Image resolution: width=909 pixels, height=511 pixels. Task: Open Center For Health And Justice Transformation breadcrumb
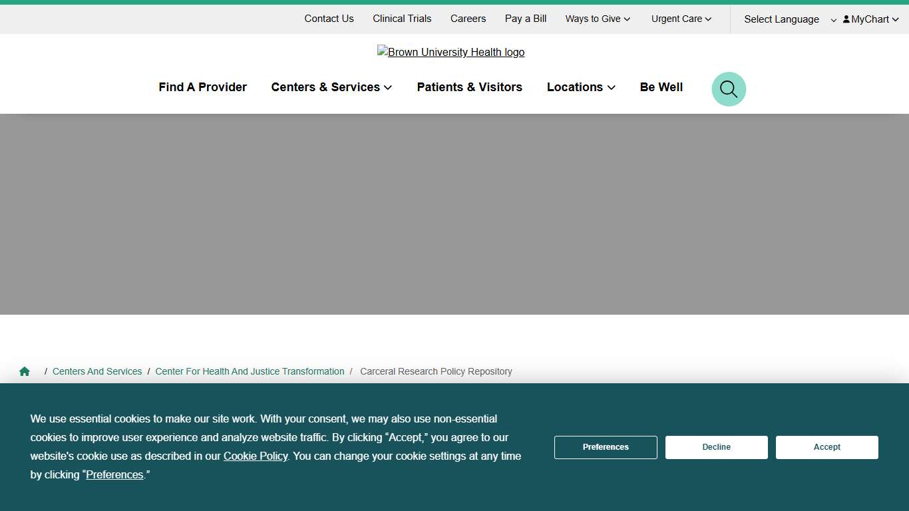click(250, 371)
